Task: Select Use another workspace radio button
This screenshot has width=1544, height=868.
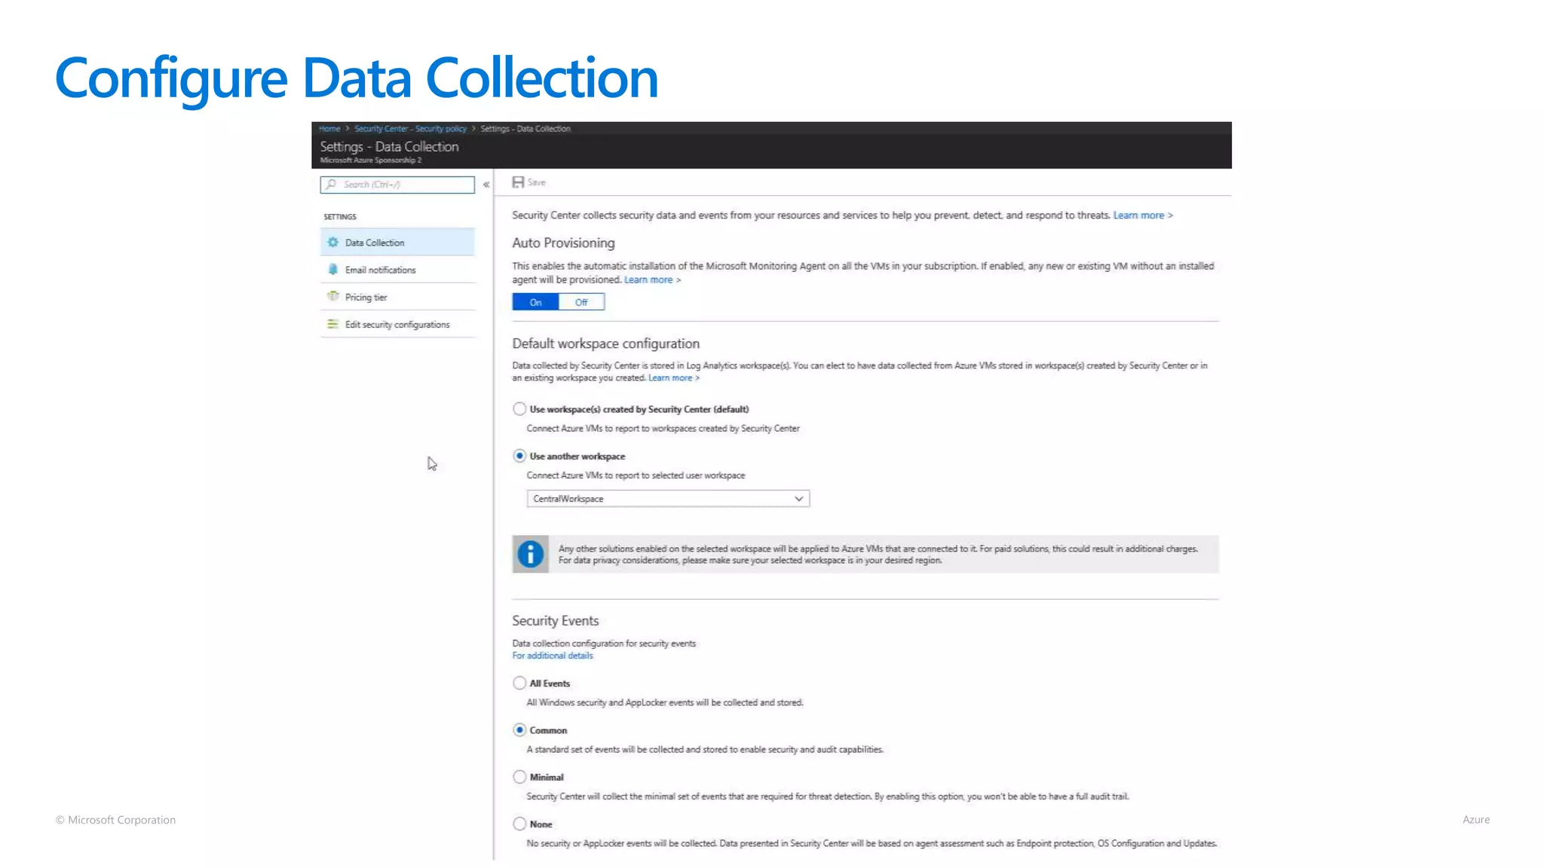Action: (519, 456)
